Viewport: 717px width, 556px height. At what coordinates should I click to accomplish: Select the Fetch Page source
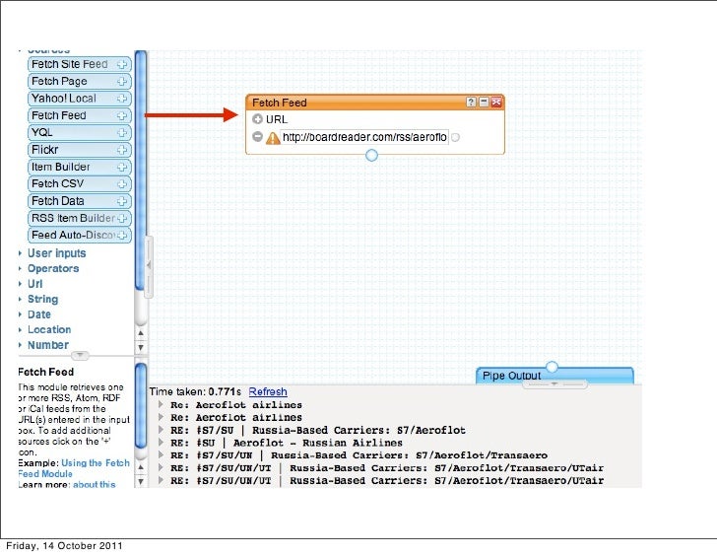tap(79, 82)
